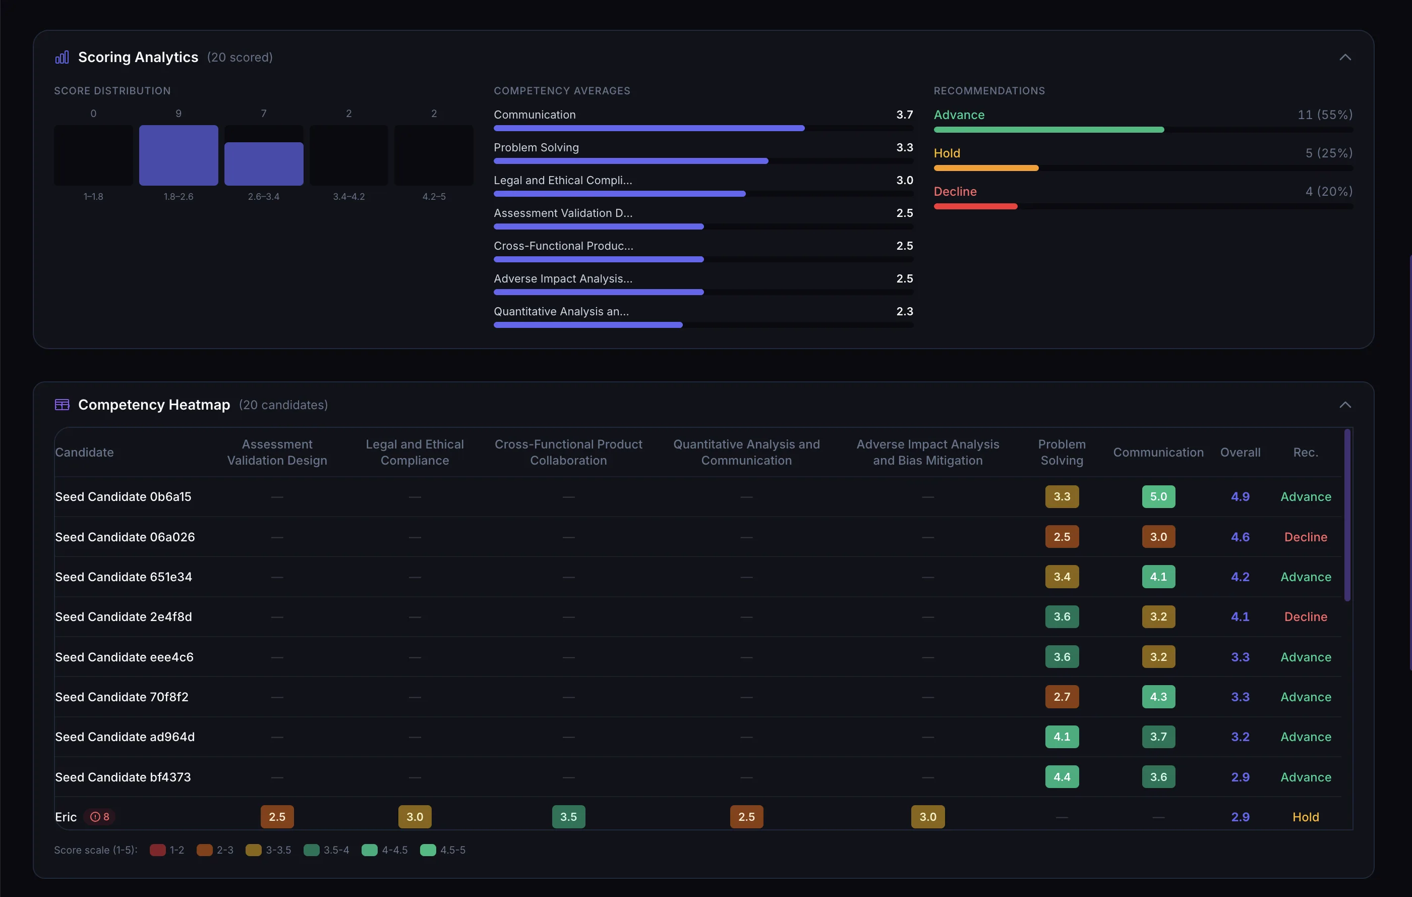Screen dimensions: 1412x897
Task: Click the 4.3 Communication score for 70f8f2
Action: [x=1158, y=697]
